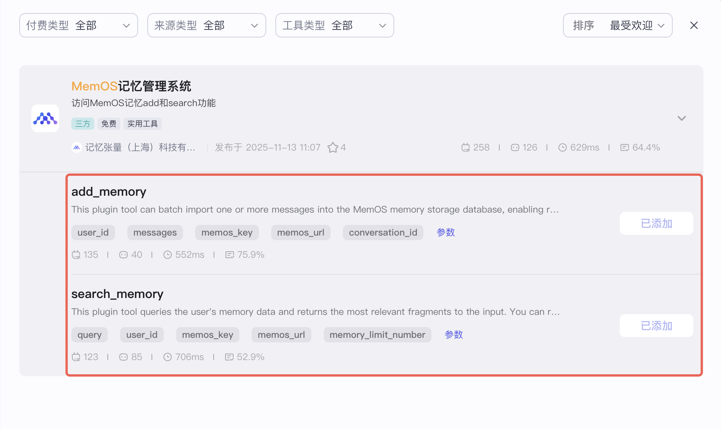Open the 工具类型 filter dropdown
Image resolution: width=721 pixels, height=429 pixels.
click(335, 25)
